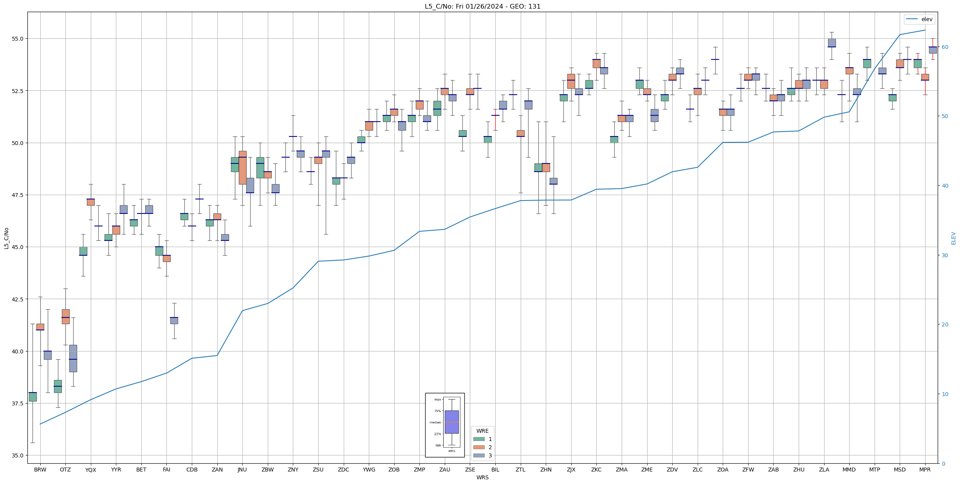The width and height of the screenshot is (960, 484).
Task: Click the JNU x-axis tick label
Action: coord(242,470)
